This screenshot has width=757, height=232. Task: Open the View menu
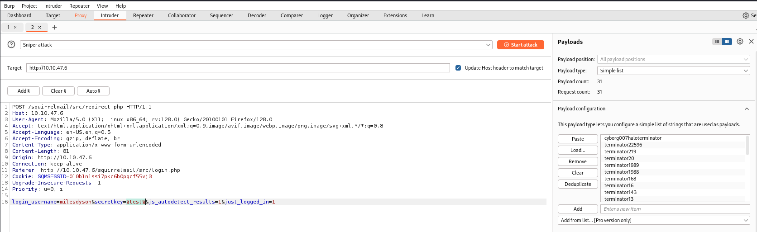[x=102, y=6]
